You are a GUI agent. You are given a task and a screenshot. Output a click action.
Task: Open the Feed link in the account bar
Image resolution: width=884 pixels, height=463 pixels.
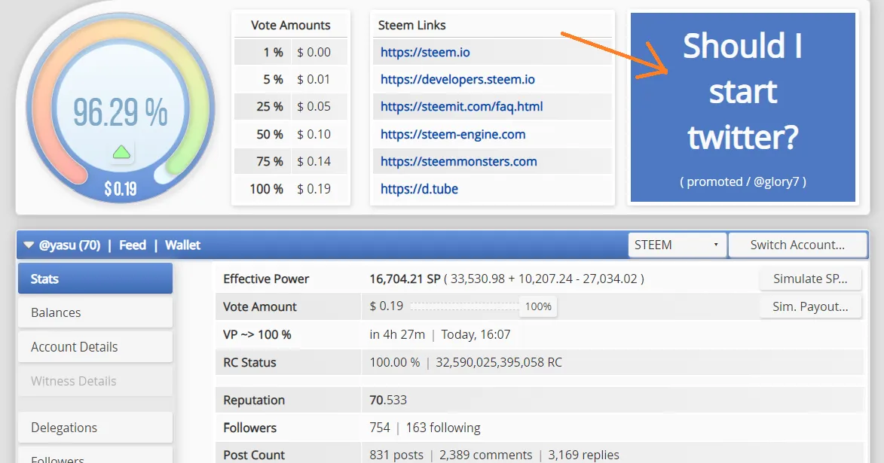coord(133,245)
